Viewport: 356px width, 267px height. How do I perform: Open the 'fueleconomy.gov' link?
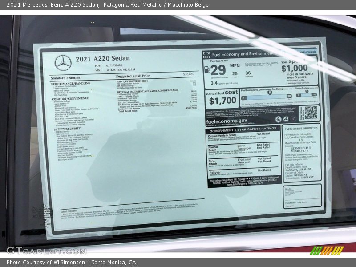[x=227, y=121]
